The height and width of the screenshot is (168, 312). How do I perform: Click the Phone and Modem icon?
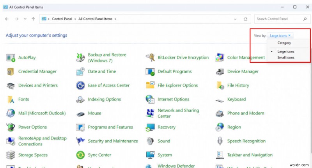click(220, 113)
